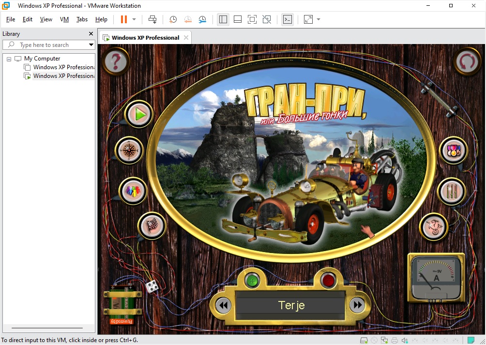
Task: Select the Windows XP Professional tab
Action: coord(145,38)
